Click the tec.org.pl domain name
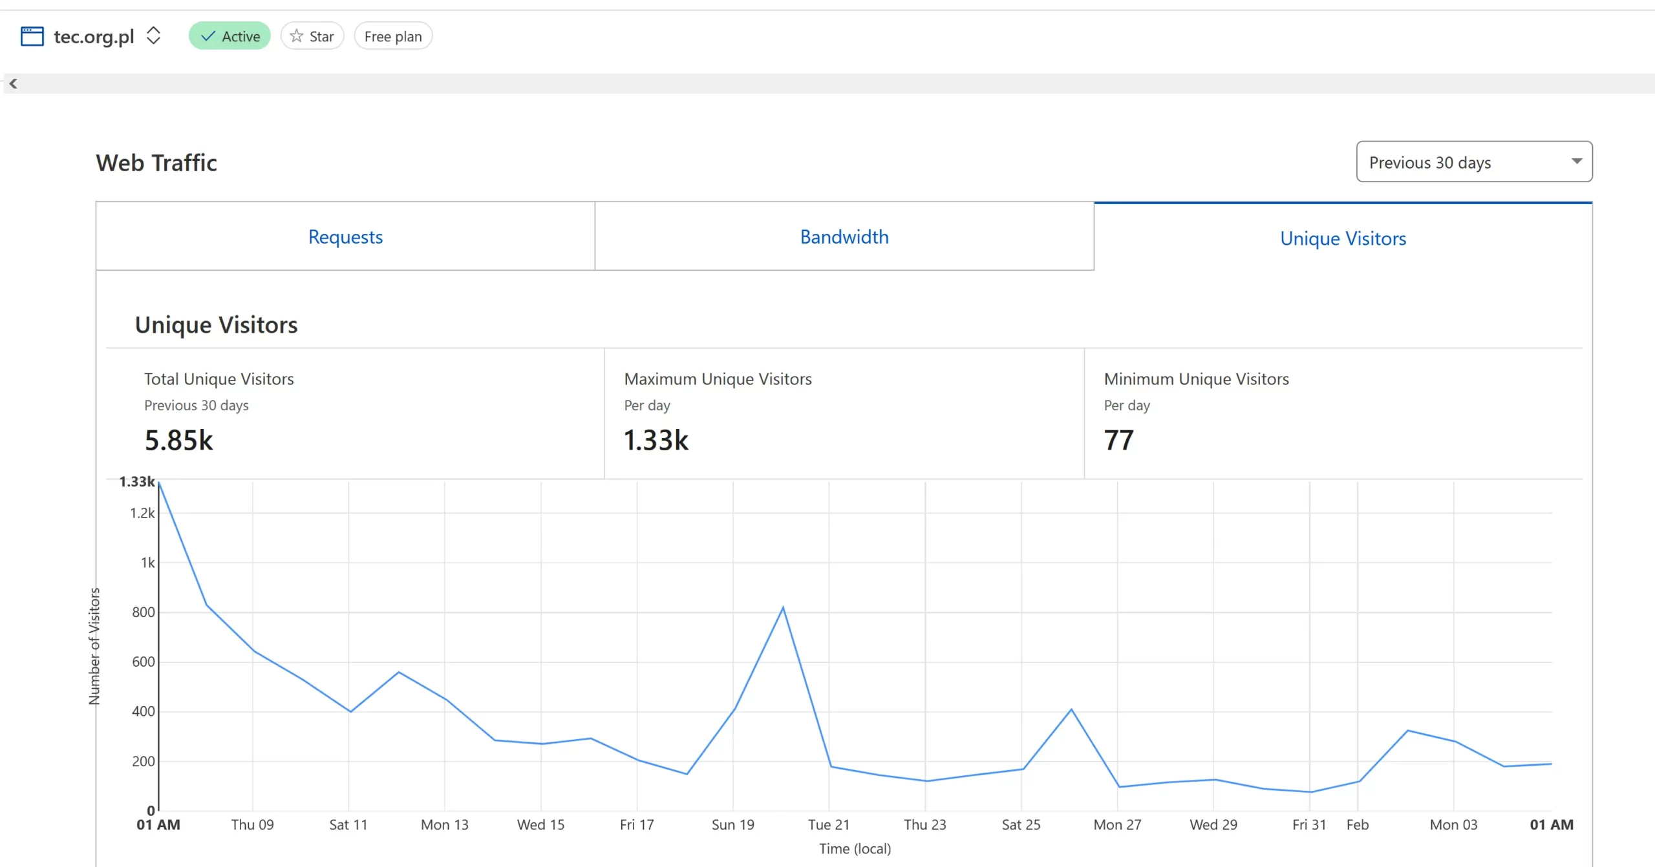1655x867 pixels. click(94, 36)
